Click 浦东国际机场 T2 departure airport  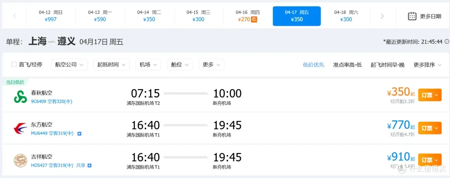[x=143, y=103]
